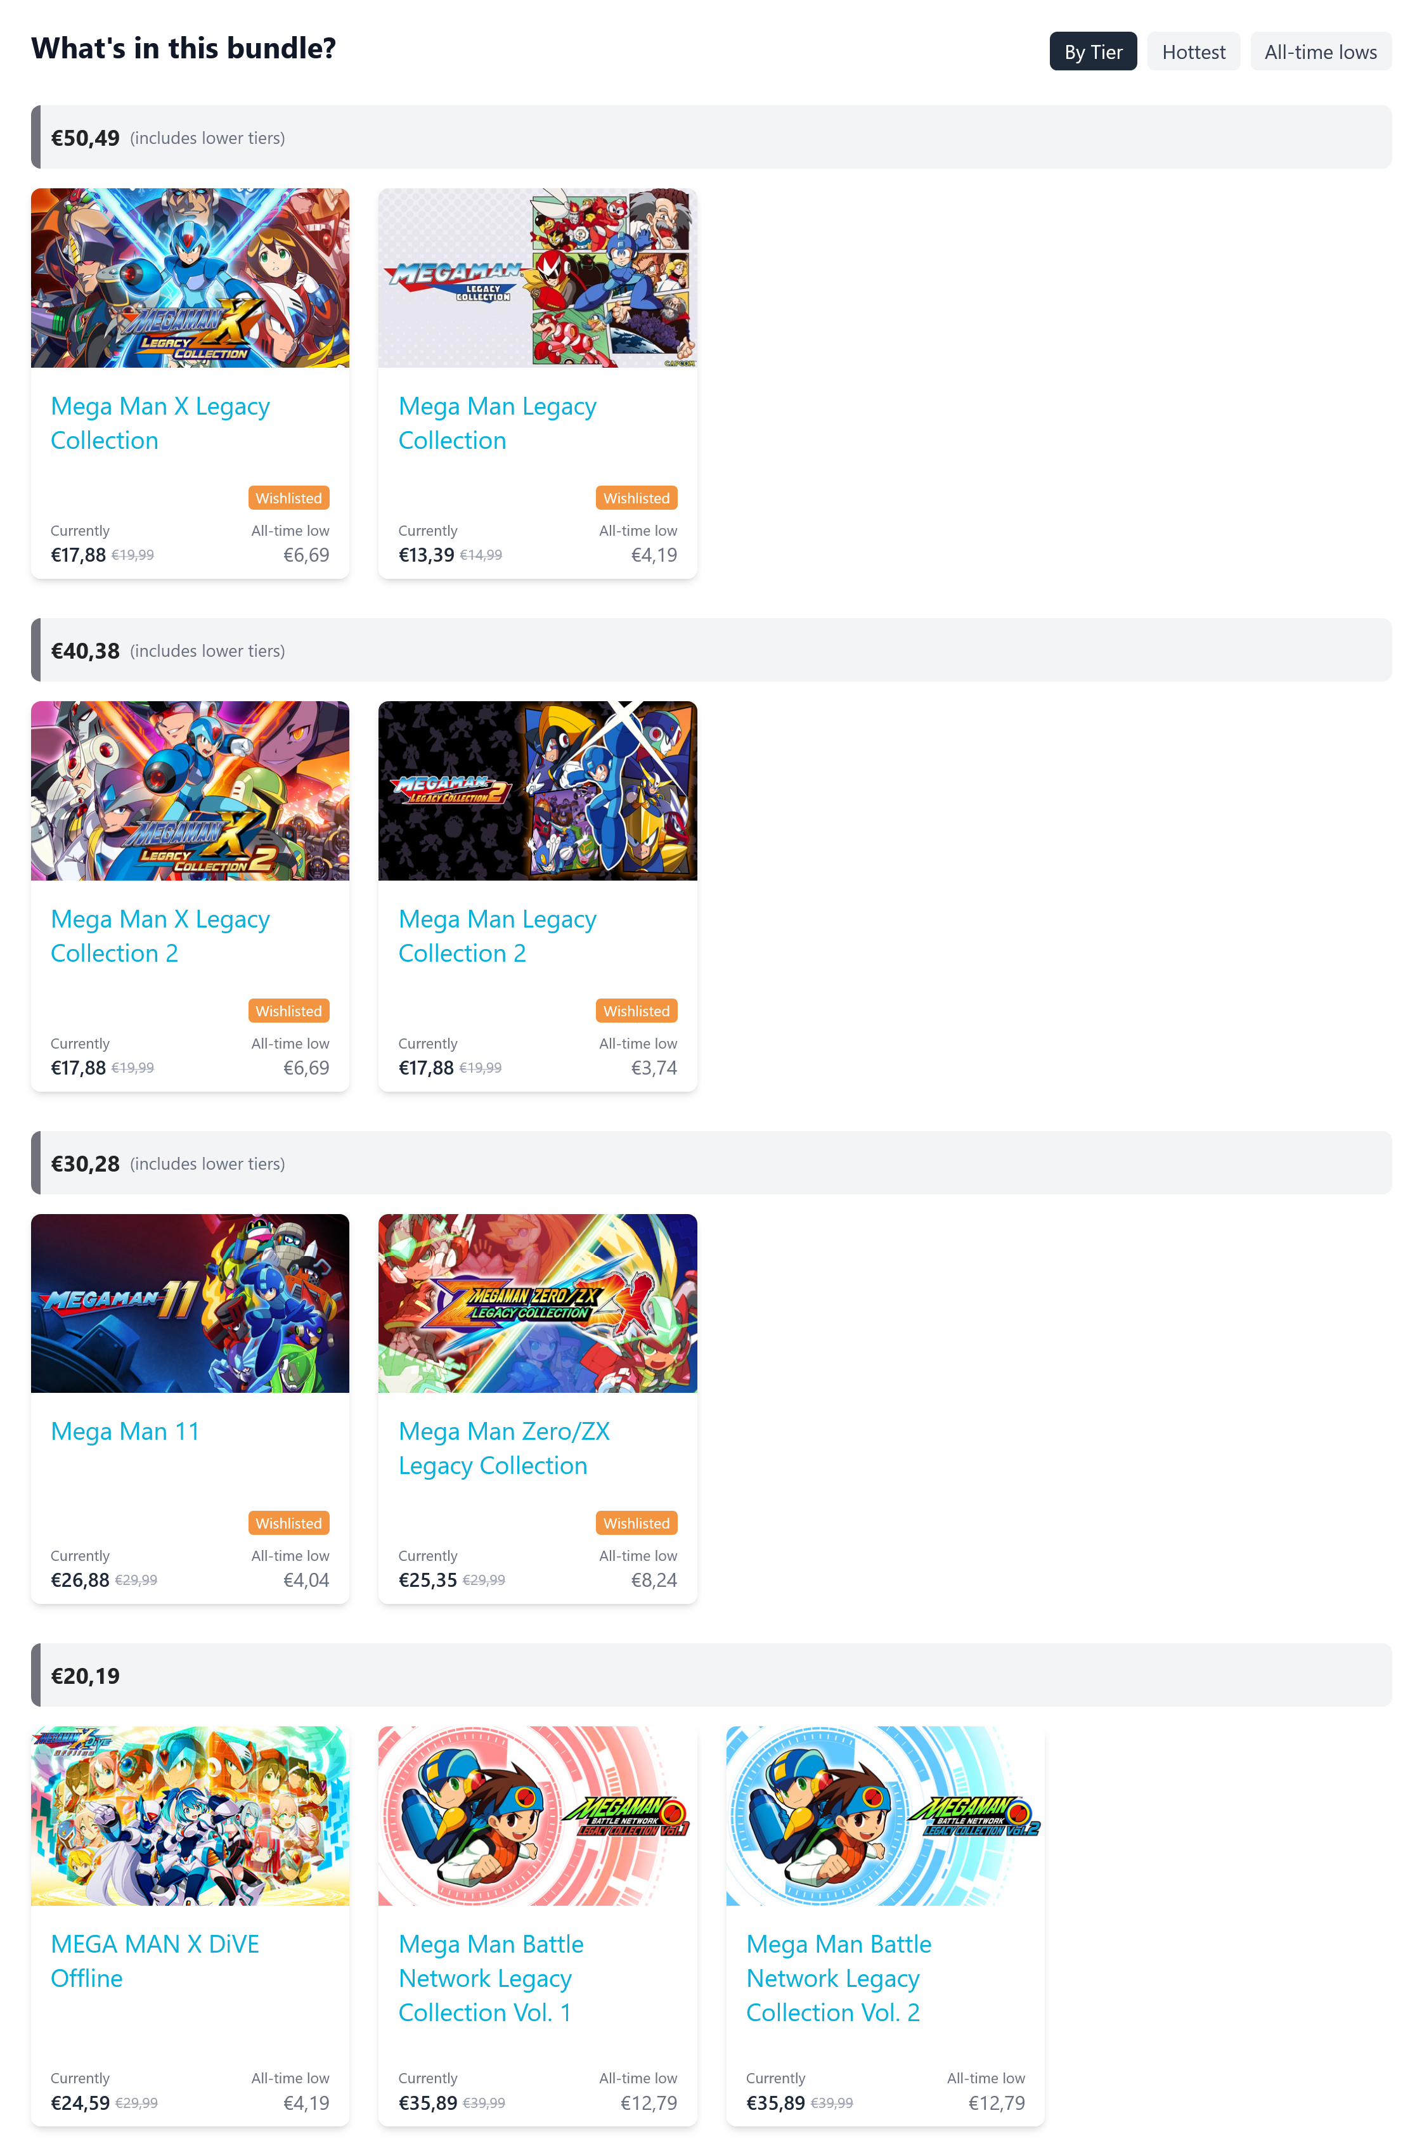Screen dimensions: 1422x2153
Task: Open Mega Man Legacy Collection 2 title link
Action: [x=497, y=936]
